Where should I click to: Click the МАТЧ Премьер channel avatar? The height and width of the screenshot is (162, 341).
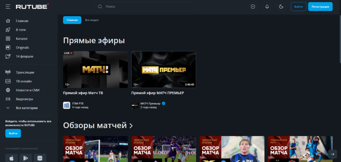coord(135,105)
